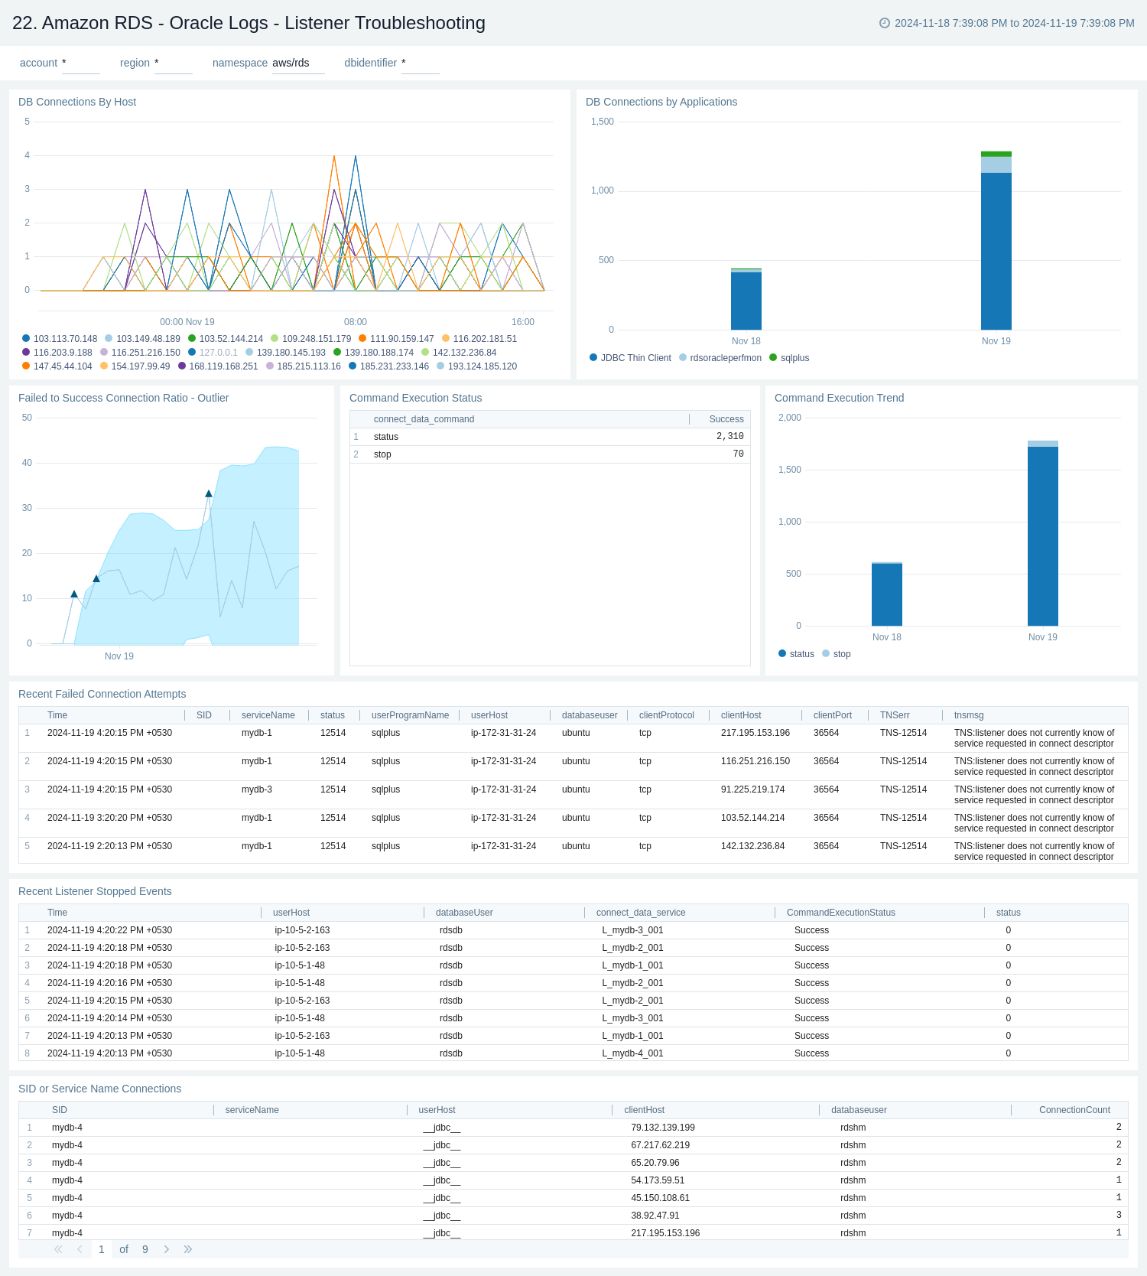Click the clock icon beside time range

[x=885, y=23]
